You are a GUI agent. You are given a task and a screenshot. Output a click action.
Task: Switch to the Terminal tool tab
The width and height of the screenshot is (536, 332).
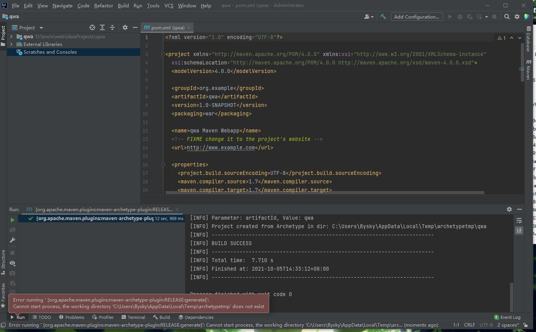[133, 317]
